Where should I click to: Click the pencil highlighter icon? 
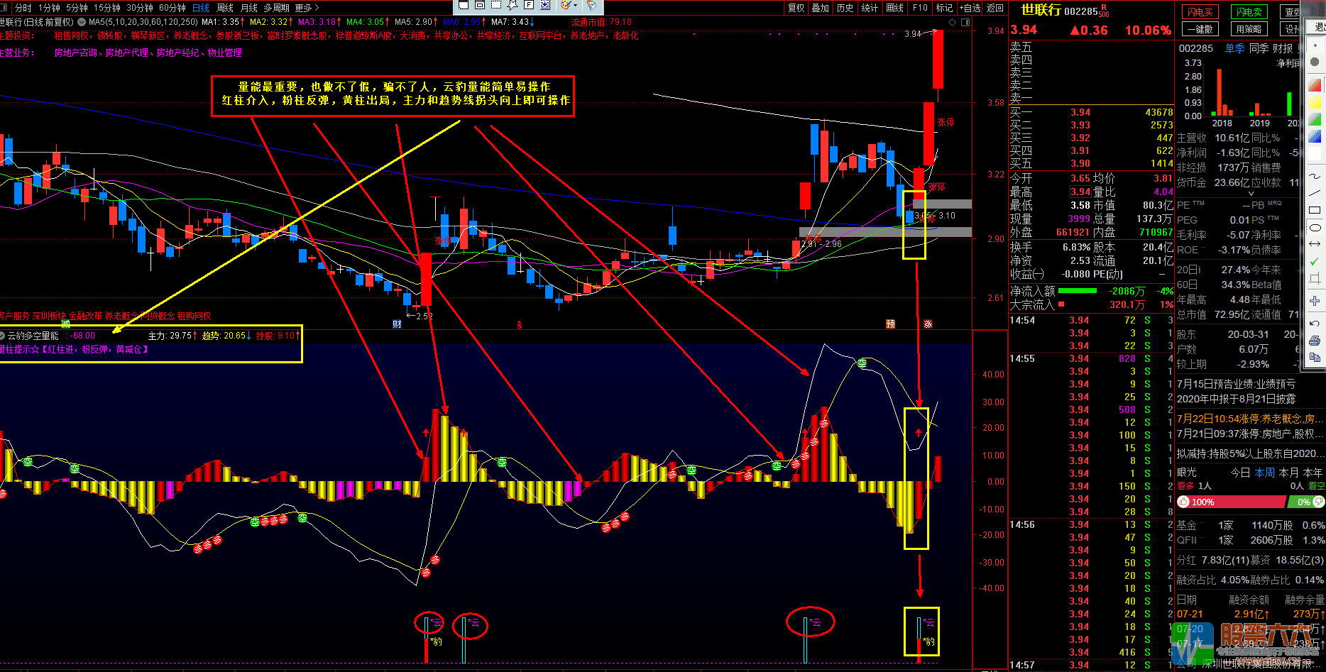[x=591, y=4]
